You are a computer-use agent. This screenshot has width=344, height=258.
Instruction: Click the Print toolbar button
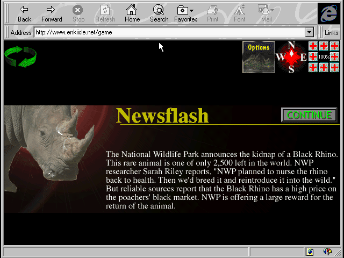coord(213,14)
